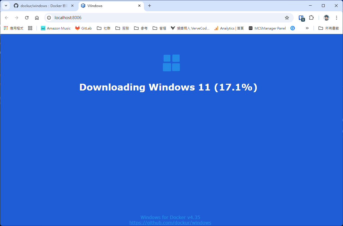
Task: Bookmark this page with the star icon
Action: (287, 18)
